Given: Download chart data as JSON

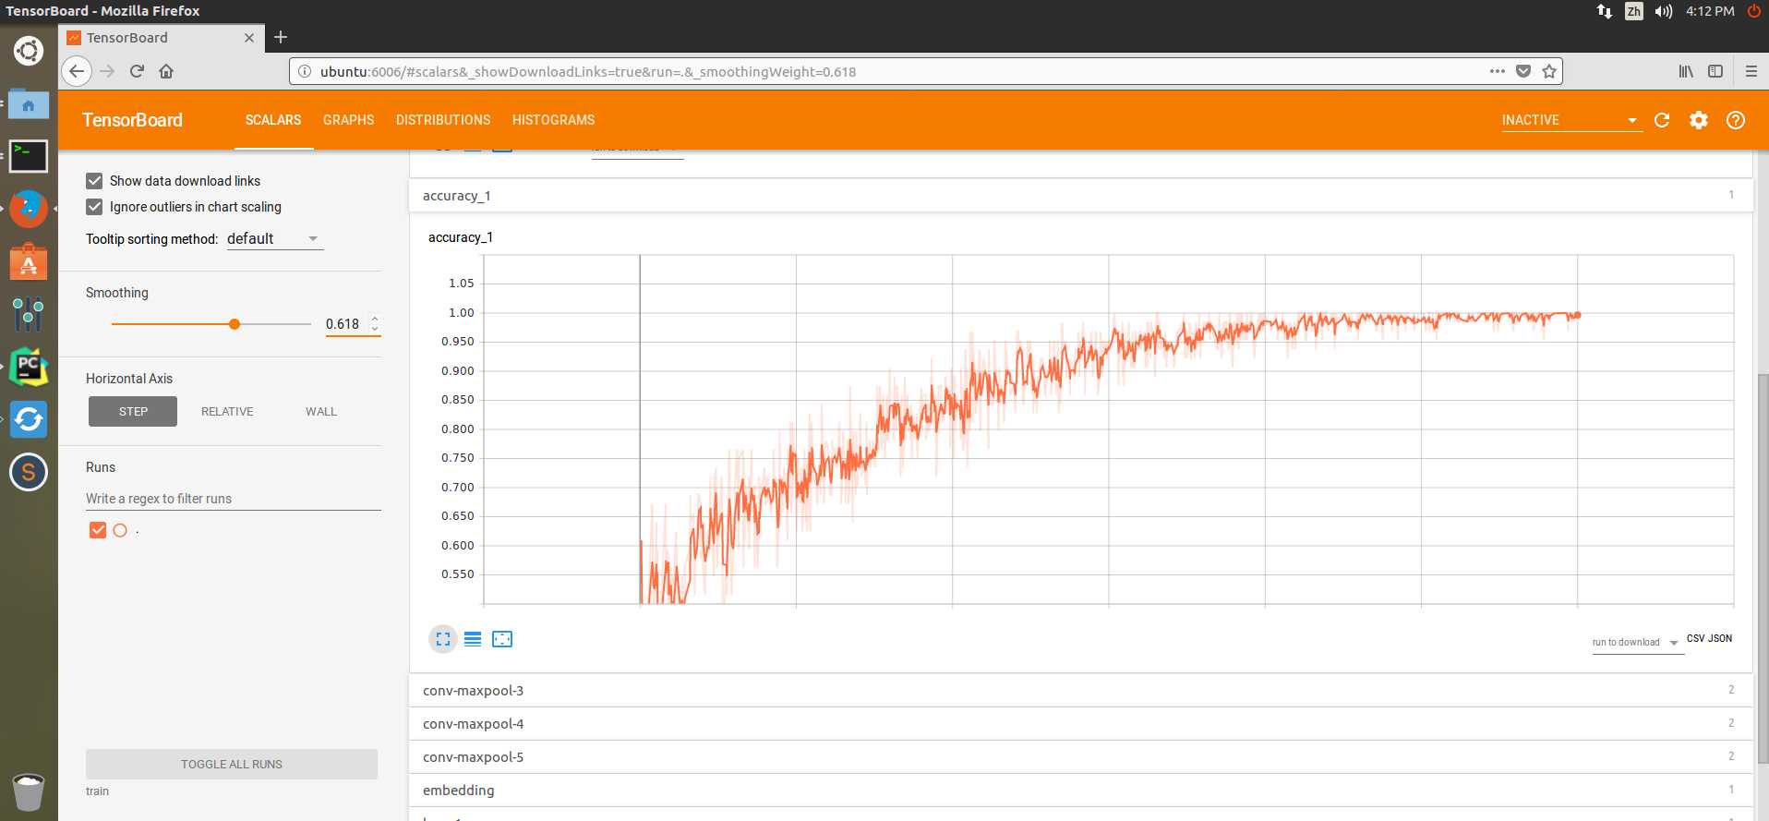Looking at the screenshot, I should pyautogui.click(x=1720, y=638).
